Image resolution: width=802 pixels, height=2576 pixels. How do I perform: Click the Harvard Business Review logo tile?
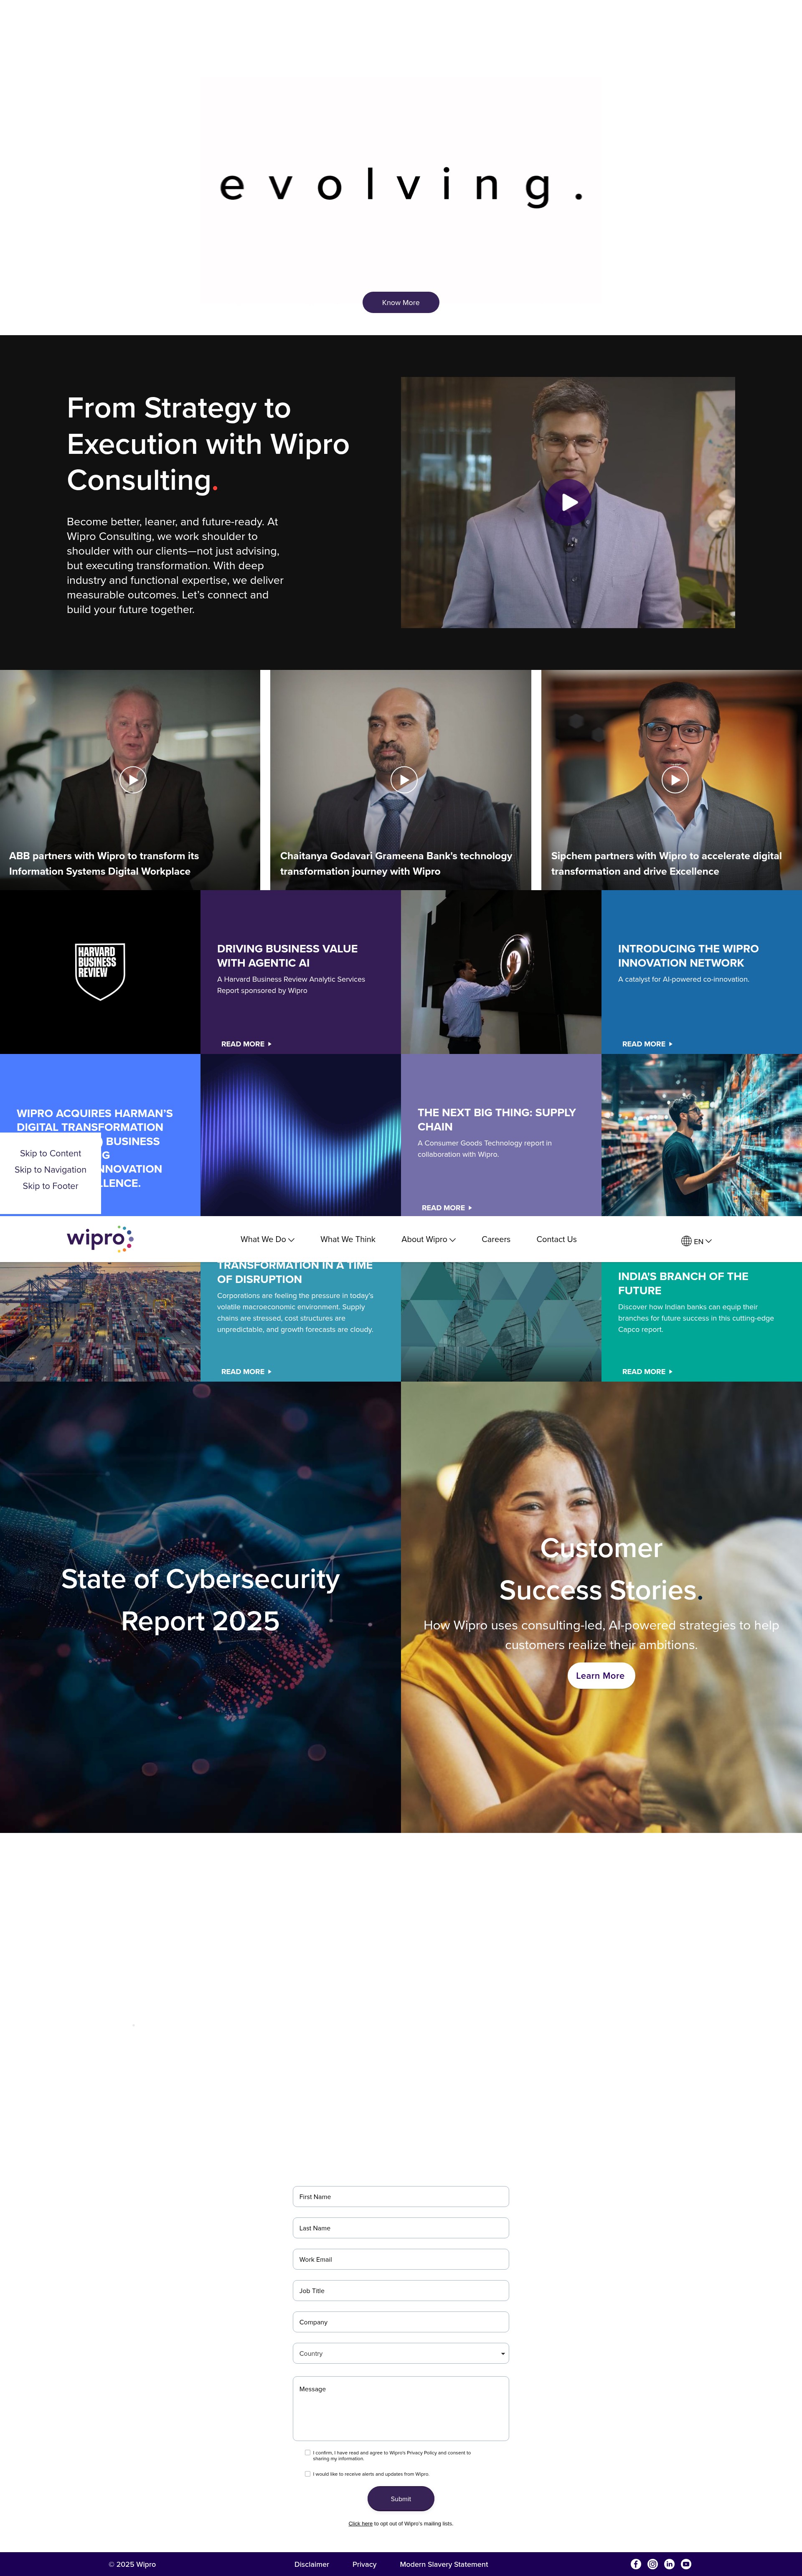(100, 972)
